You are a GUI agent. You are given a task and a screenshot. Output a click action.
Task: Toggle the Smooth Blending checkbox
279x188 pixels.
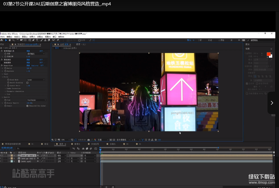coord(27,83)
